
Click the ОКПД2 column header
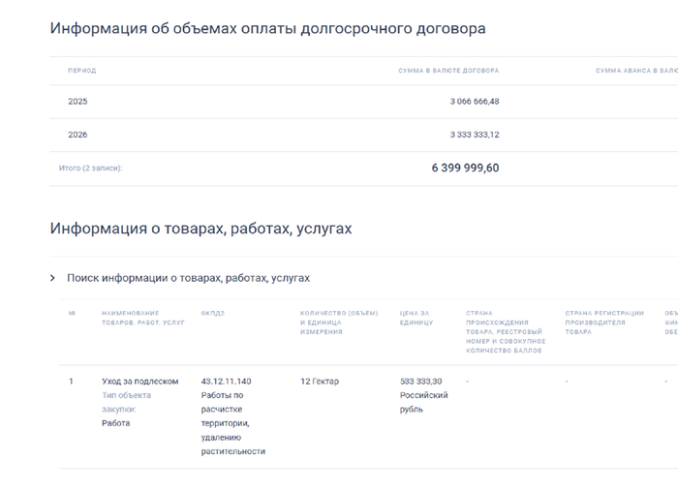click(212, 313)
